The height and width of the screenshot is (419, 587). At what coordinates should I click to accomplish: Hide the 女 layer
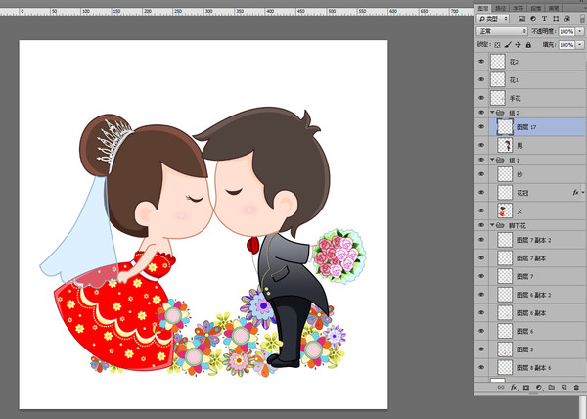click(481, 210)
